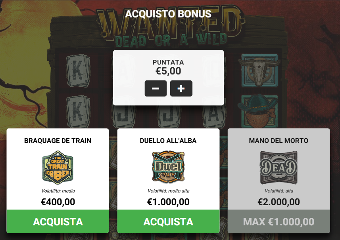Image resolution: width=340 pixels, height=240 pixels.
Task: Select the Mano del Morto card title
Action: click(x=279, y=141)
